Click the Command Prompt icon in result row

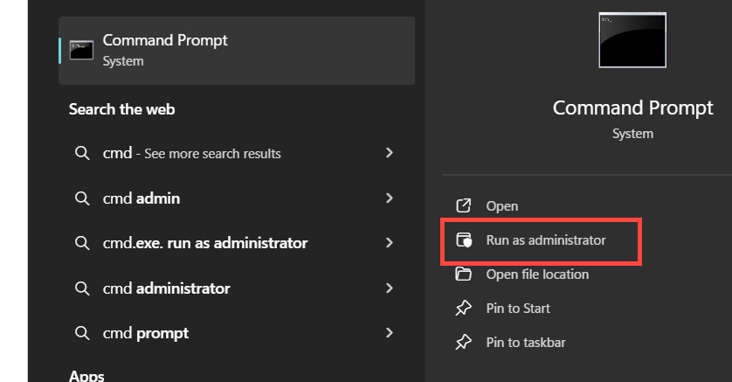(x=82, y=51)
